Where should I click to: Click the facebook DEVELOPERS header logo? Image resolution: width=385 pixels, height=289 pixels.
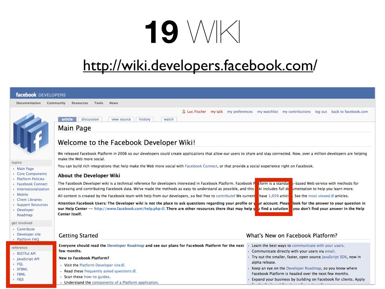tap(41, 95)
